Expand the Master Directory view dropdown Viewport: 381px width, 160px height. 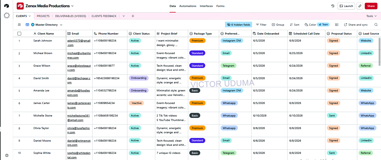pyautogui.click(x=61, y=25)
